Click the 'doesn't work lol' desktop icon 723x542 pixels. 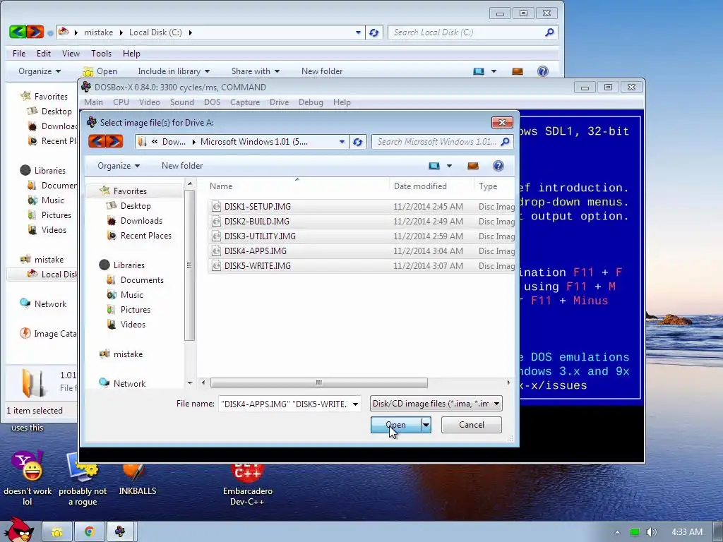(28, 479)
